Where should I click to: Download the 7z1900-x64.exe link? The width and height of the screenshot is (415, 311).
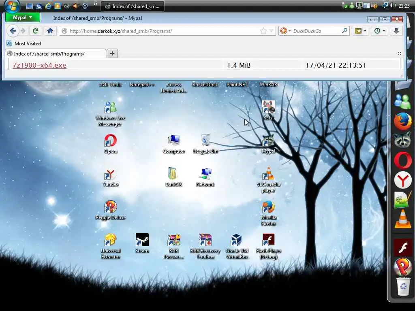[x=39, y=65]
